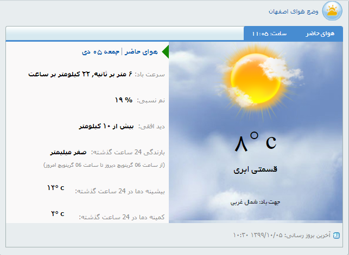Click visibility value 'بیش از ۱۰ کیلومتر'

tap(106, 126)
